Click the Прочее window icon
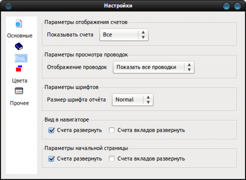This screenshot has height=180, width=246. pos(19,91)
